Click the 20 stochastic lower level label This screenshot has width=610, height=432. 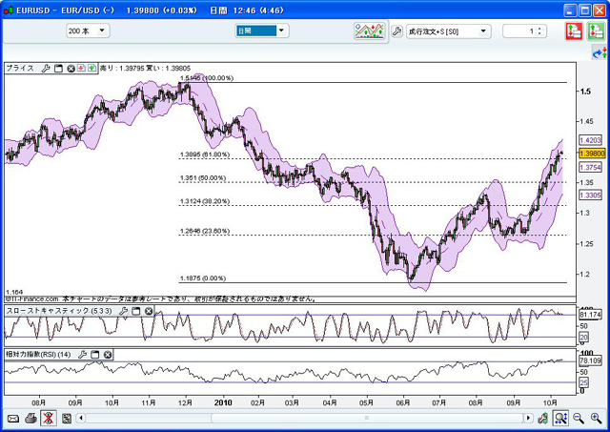tap(583, 337)
